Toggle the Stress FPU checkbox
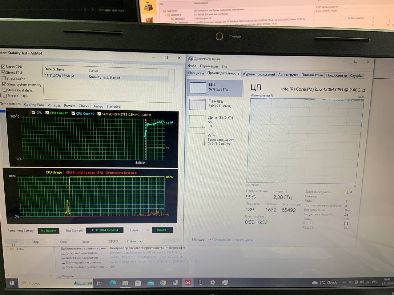Viewport: 394px width, 295px height. tap(3, 72)
